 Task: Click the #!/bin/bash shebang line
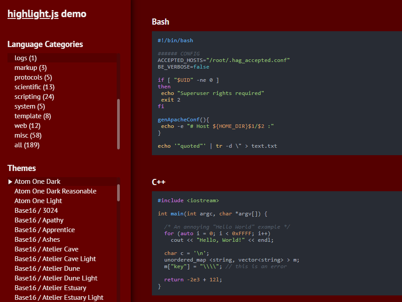point(175,40)
